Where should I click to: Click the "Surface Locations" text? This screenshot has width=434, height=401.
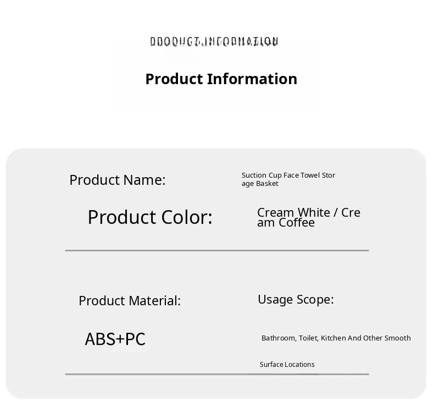[x=287, y=365]
